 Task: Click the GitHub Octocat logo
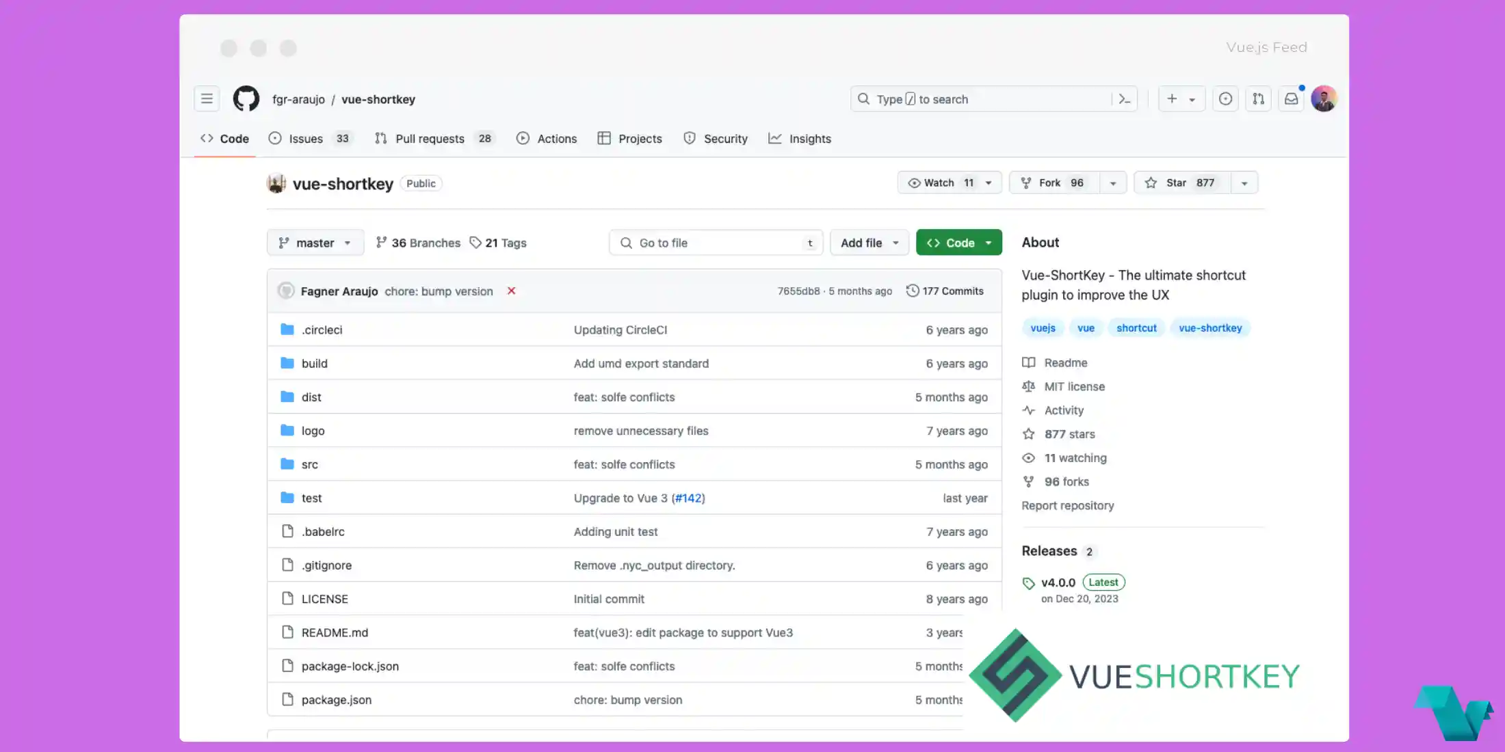(x=246, y=99)
